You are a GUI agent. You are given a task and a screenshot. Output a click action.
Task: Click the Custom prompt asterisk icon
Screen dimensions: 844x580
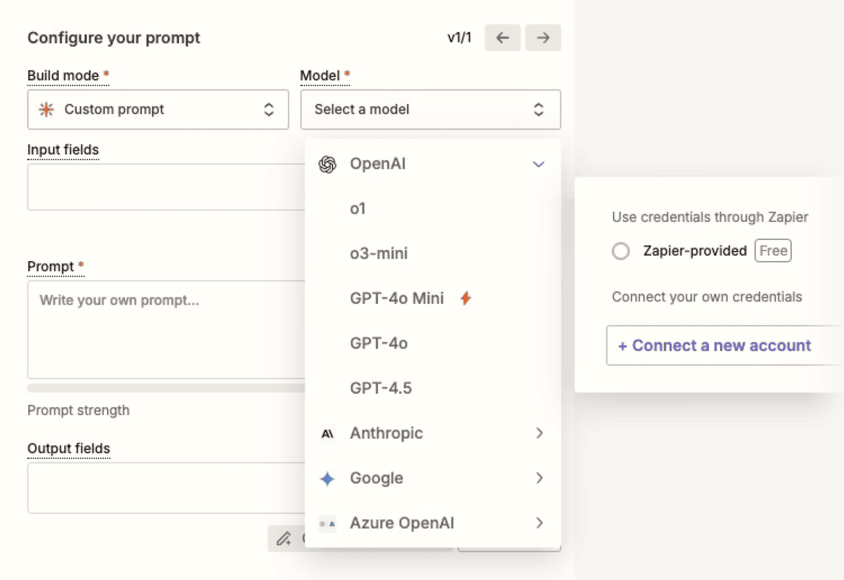47,109
